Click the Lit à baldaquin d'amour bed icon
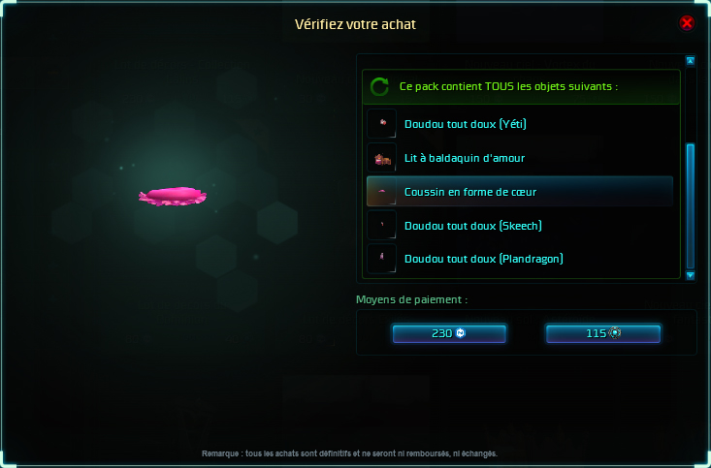Screen dimensions: 711x468 click(382, 158)
